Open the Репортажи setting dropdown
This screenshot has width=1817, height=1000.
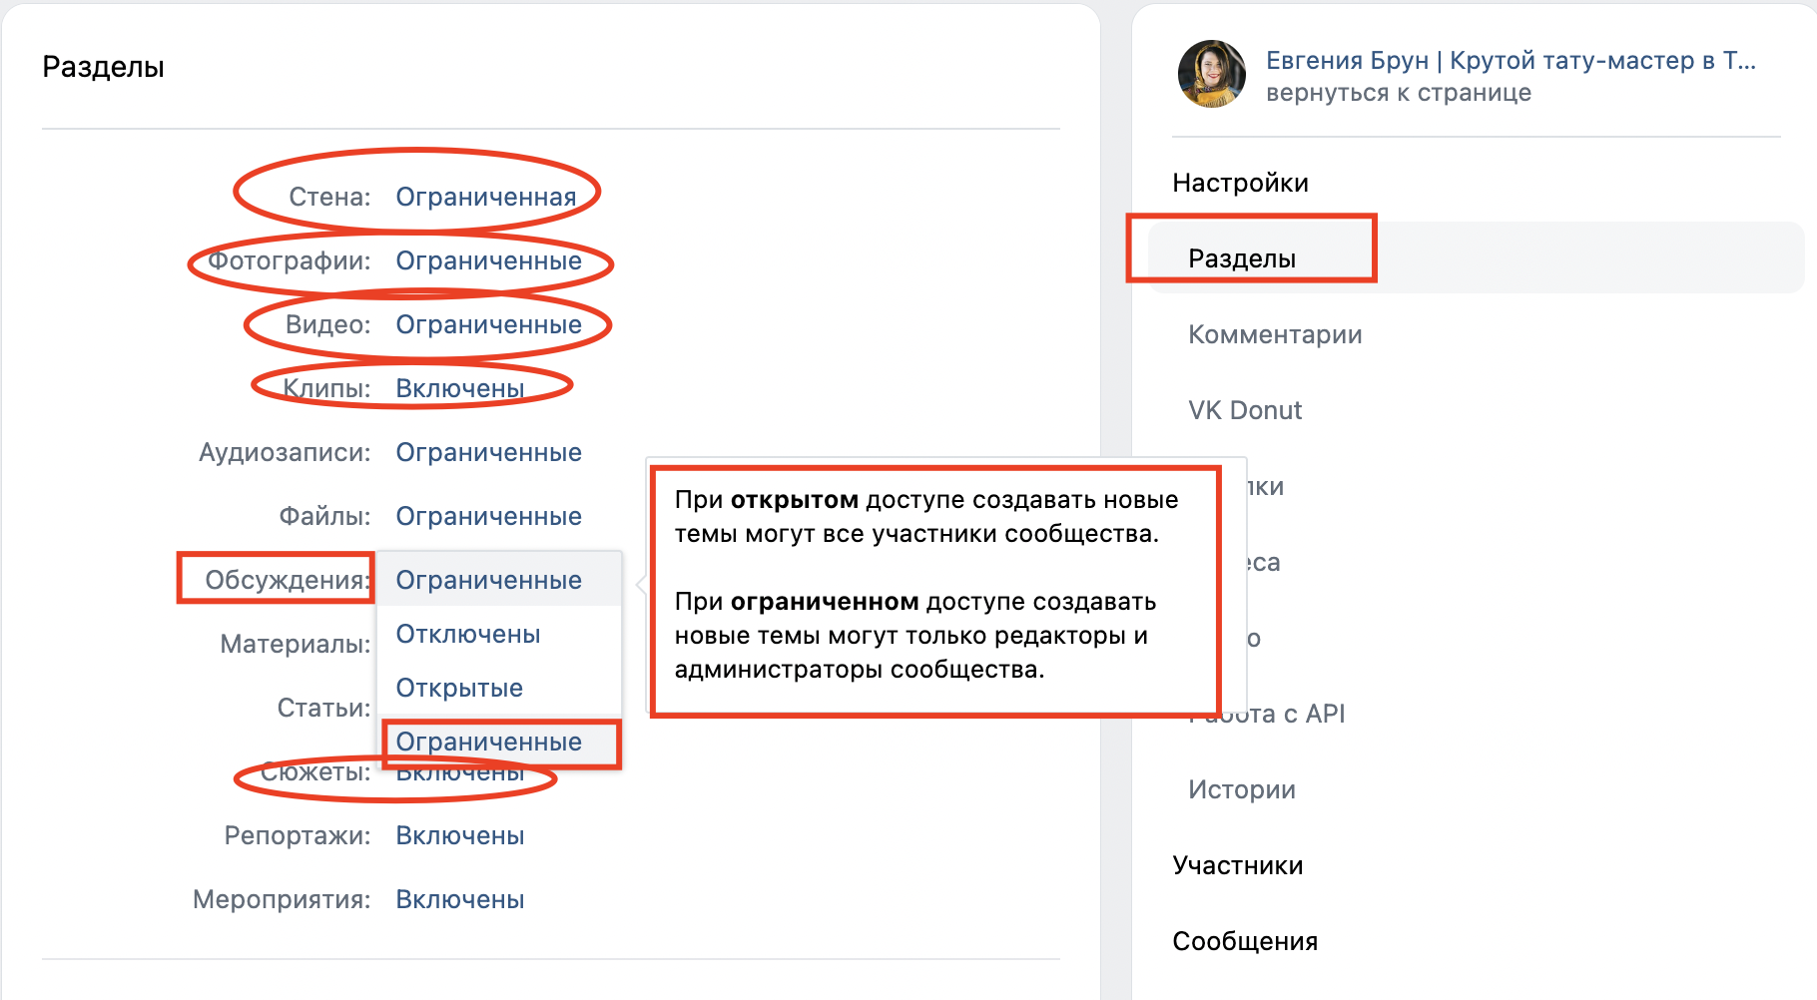460,835
